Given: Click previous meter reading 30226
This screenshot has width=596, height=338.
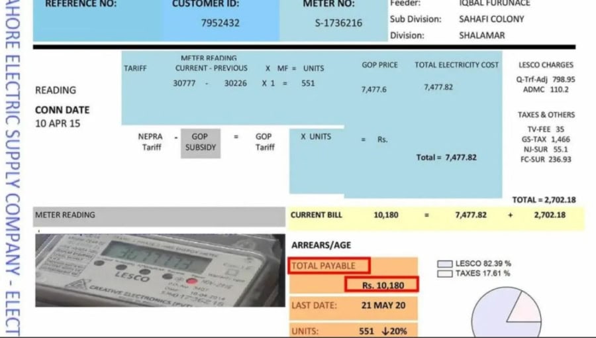Looking at the screenshot, I should click(235, 84).
